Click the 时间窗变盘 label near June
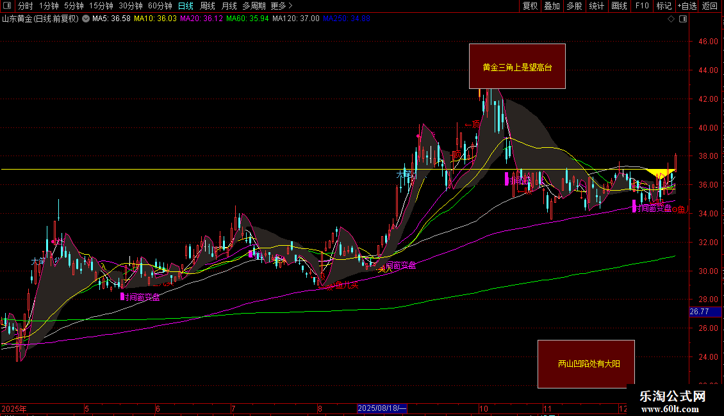Image resolution: width=724 pixels, height=416 pixels. 142,297
